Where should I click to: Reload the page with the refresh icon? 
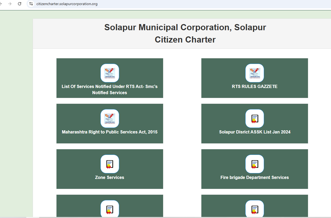click(x=20, y=4)
